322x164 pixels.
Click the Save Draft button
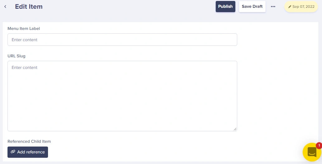click(x=252, y=7)
